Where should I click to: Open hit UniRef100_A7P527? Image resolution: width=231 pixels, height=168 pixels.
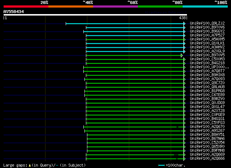click(x=207, y=35)
